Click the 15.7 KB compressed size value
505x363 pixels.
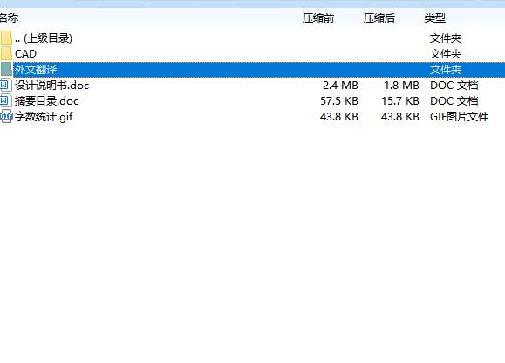[x=400, y=101]
